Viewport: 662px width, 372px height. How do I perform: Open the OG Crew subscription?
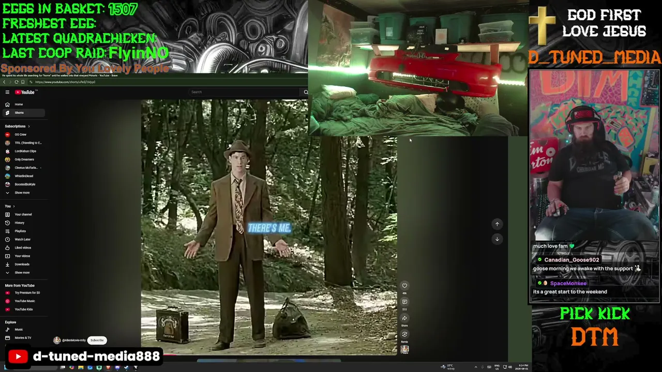24,134
